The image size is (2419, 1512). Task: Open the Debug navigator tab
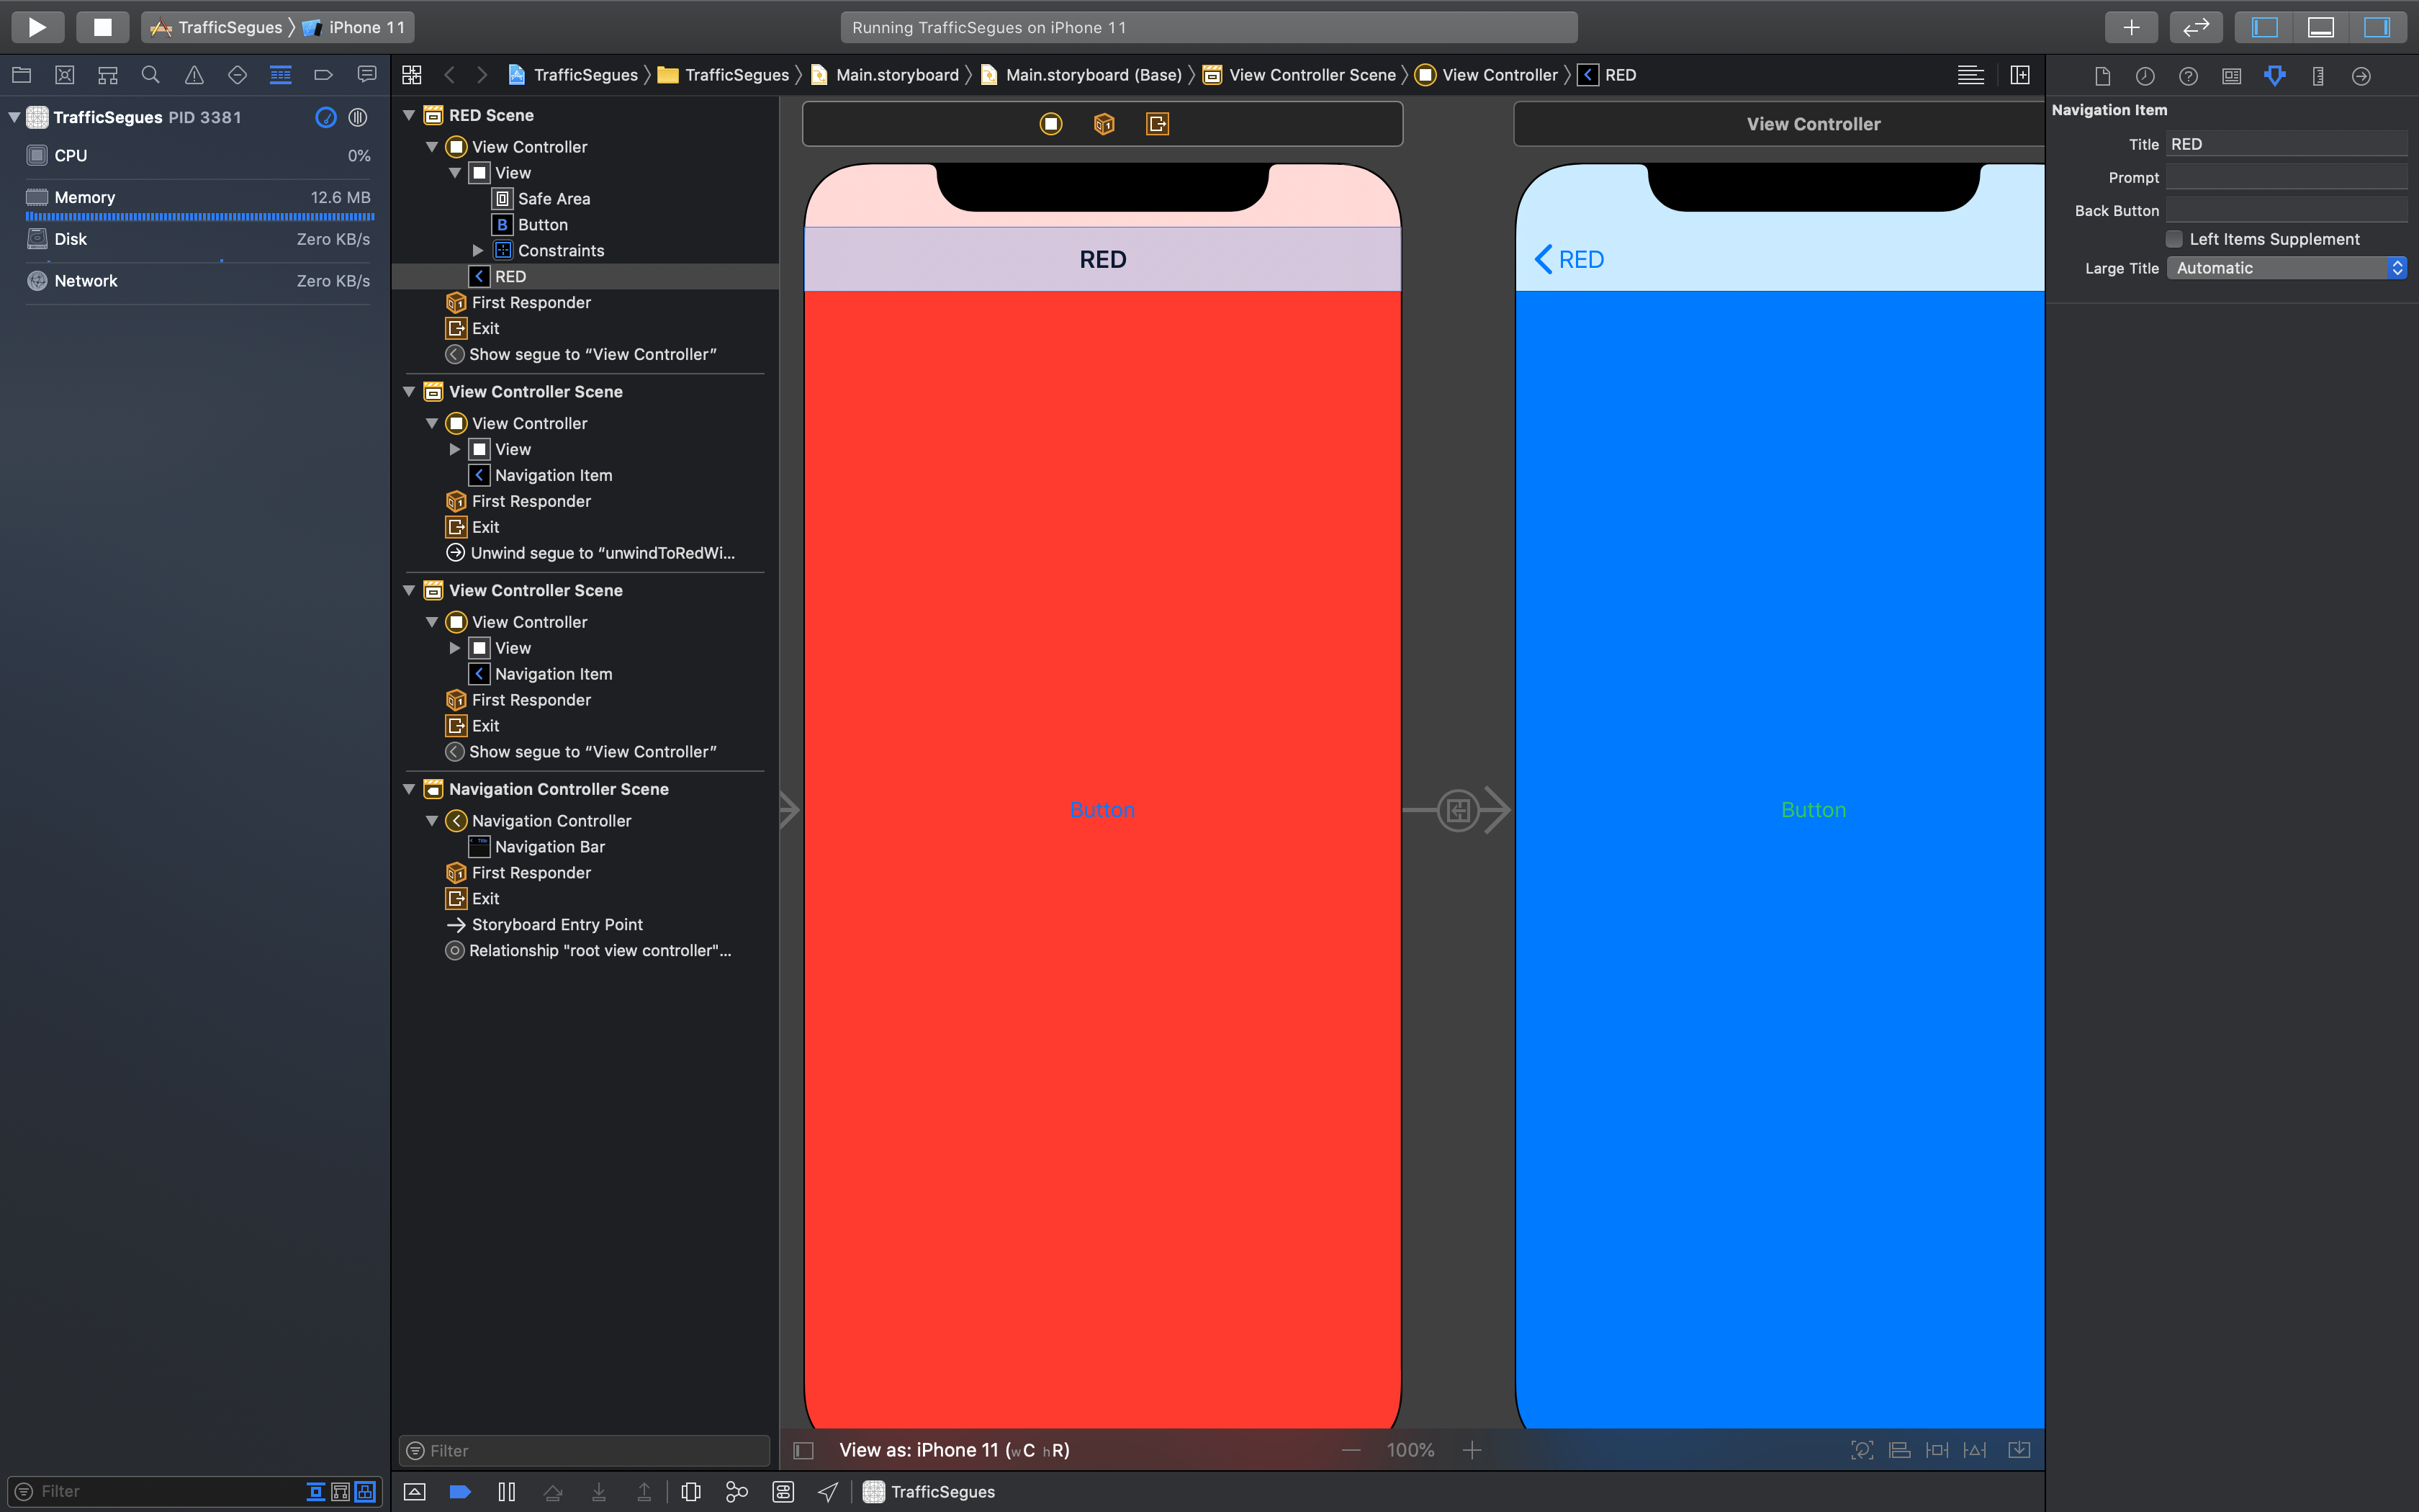[x=281, y=75]
